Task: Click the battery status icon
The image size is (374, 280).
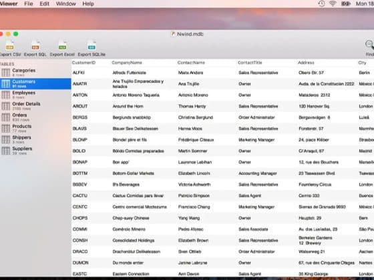Action: tap(345, 3)
